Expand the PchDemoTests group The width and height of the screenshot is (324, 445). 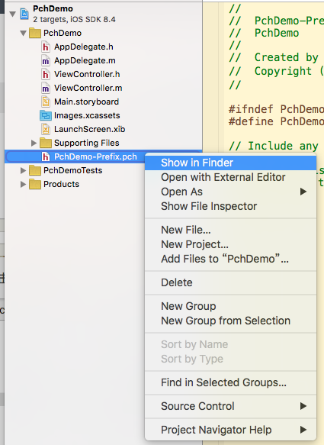tap(23, 170)
